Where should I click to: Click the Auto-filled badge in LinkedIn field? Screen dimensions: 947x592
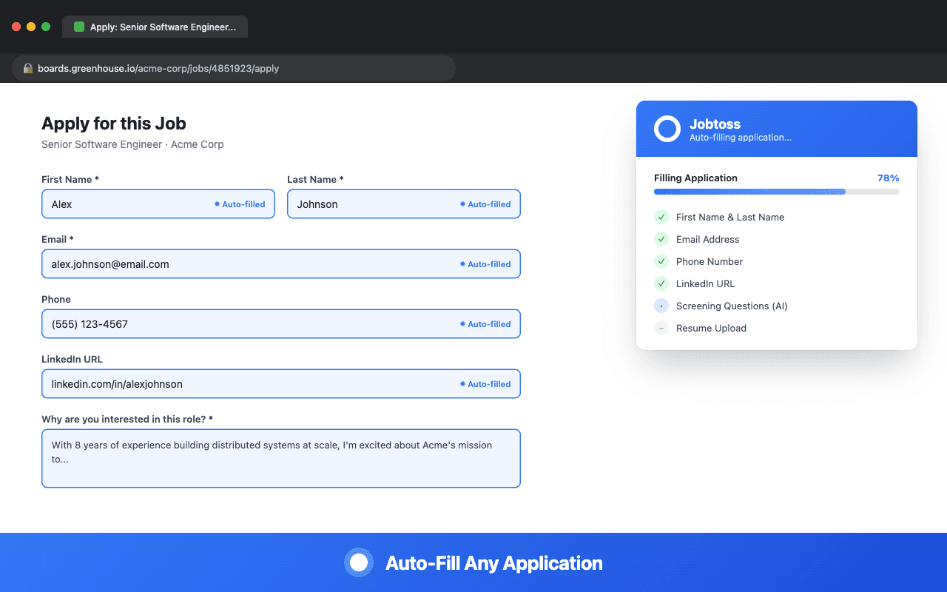tap(485, 384)
